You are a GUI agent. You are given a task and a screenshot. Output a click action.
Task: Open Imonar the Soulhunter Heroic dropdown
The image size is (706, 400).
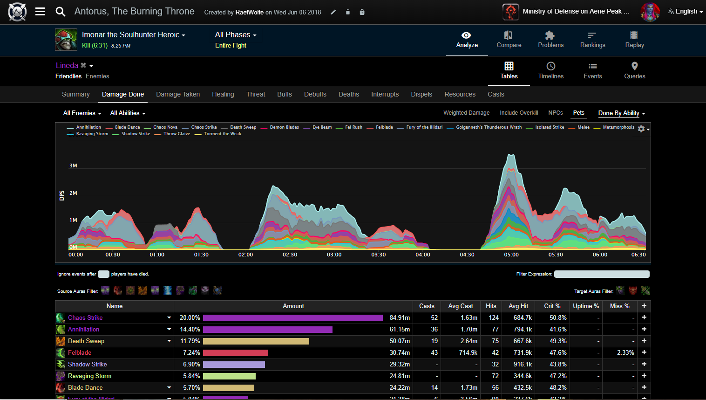[133, 35]
